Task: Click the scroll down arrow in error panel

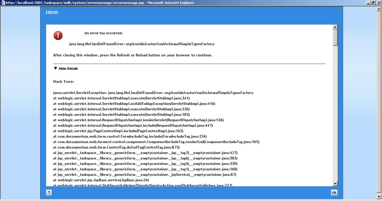Action: point(335,183)
